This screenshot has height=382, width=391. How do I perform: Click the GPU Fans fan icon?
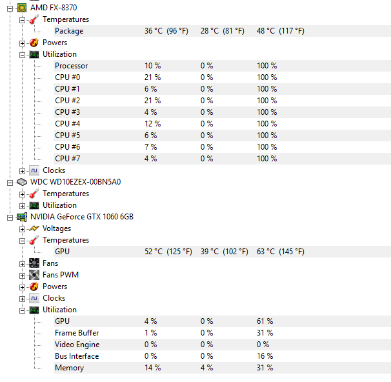34,263
